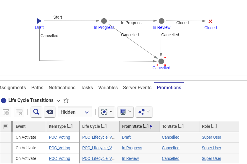The width and height of the screenshot is (247, 164).
Task: Clear search criteria with backspace icon
Action: (50, 112)
